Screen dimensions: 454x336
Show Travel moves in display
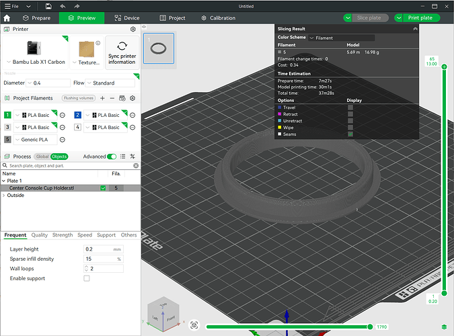coord(350,108)
